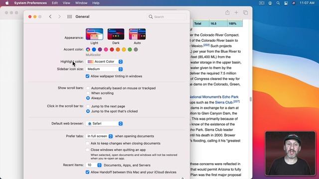Open the Apple menu

(x=7, y=3)
